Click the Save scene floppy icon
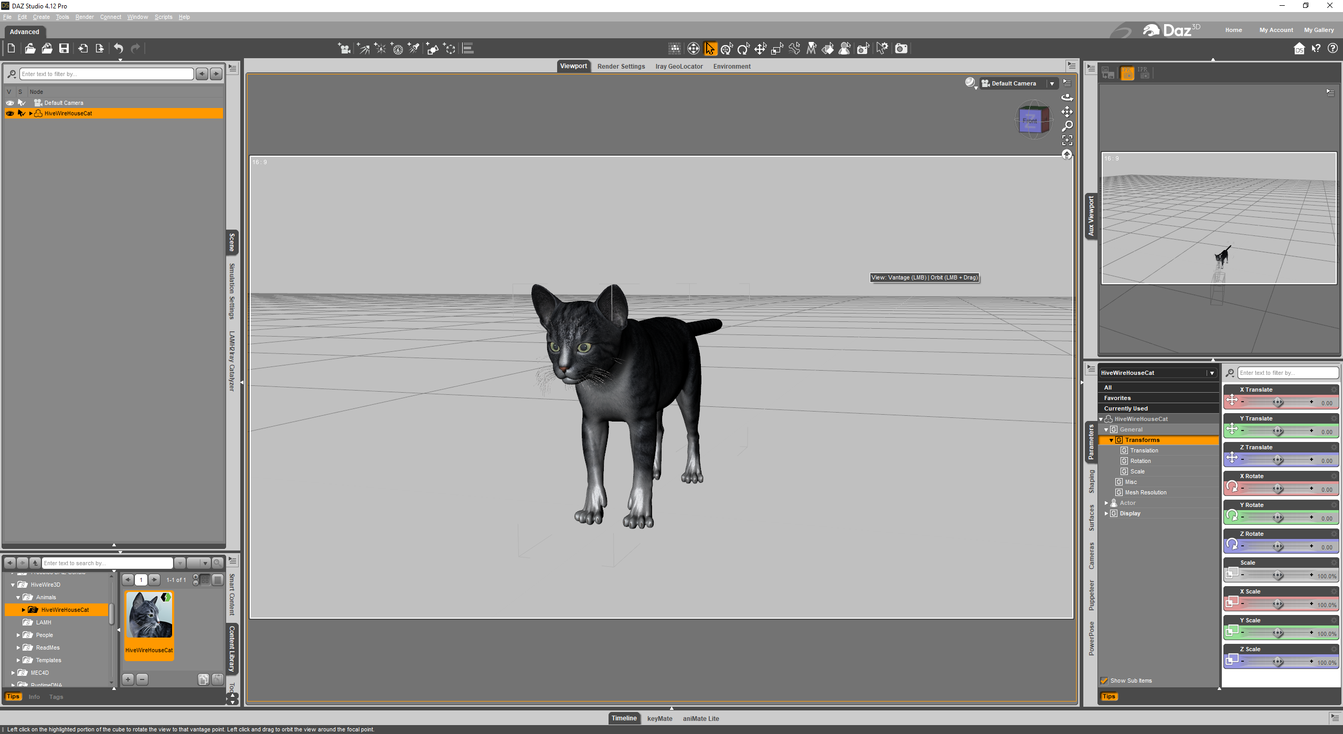 pyautogui.click(x=64, y=49)
